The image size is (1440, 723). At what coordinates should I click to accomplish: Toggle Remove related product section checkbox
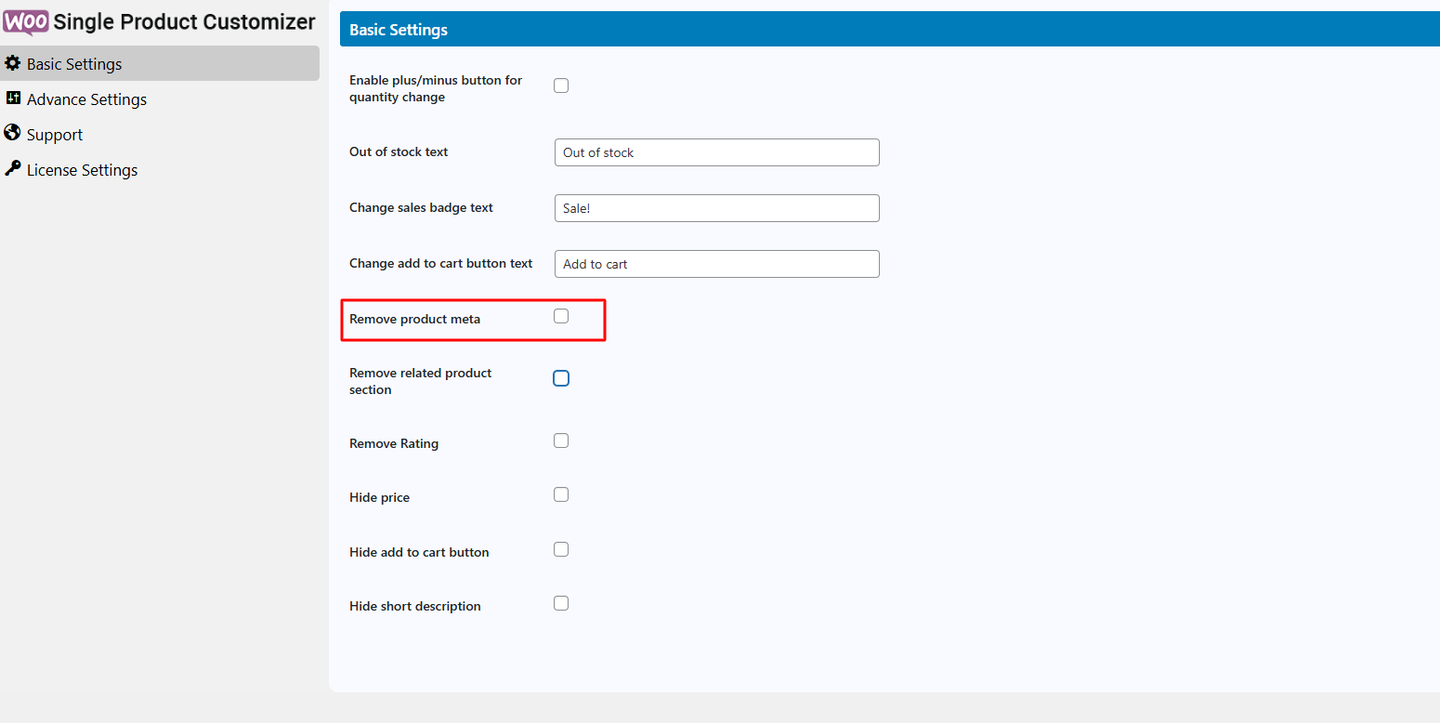coord(561,378)
